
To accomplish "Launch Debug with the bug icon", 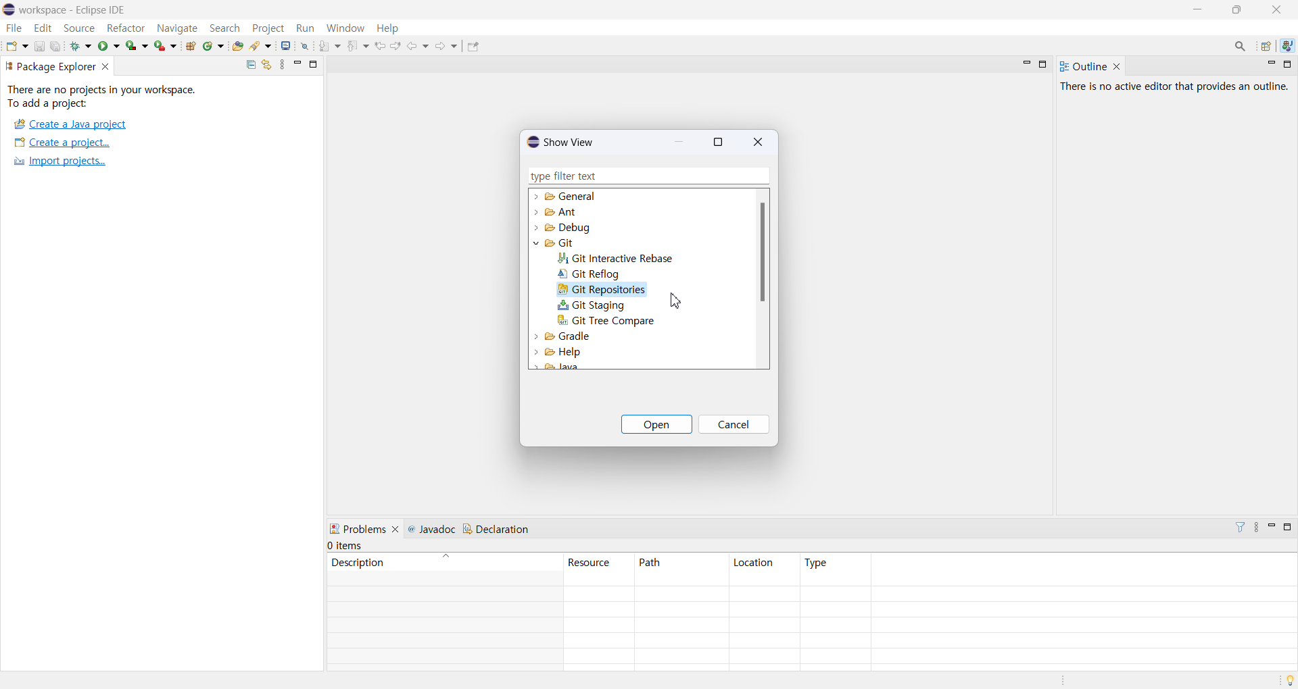I will tap(76, 47).
